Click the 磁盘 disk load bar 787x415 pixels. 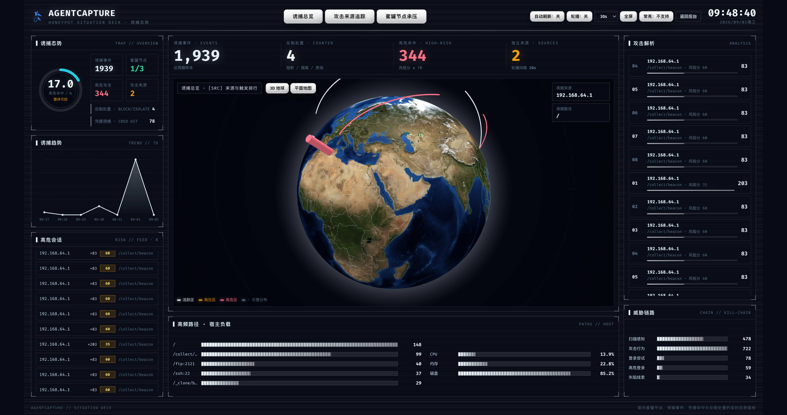(x=524, y=374)
